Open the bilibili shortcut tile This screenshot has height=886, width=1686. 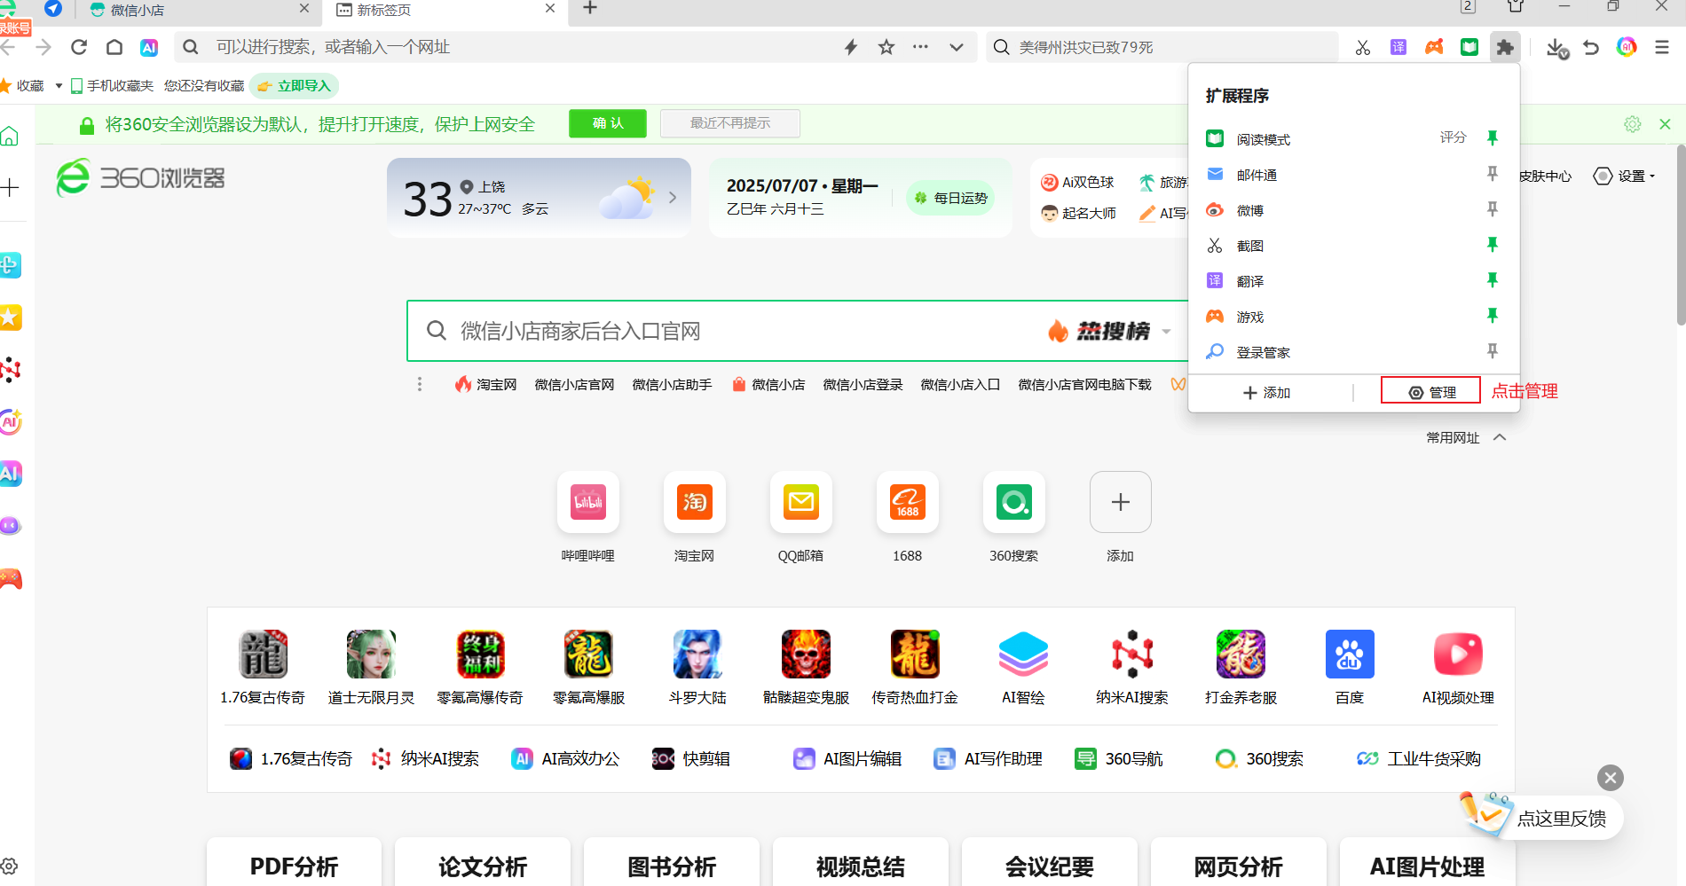click(x=587, y=502)
